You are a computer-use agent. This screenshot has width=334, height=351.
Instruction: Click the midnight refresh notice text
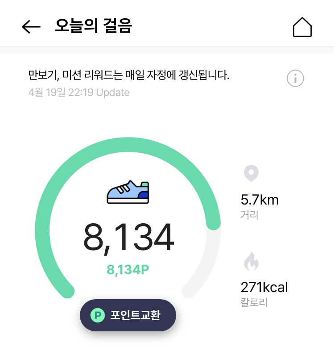click(128, 75)
